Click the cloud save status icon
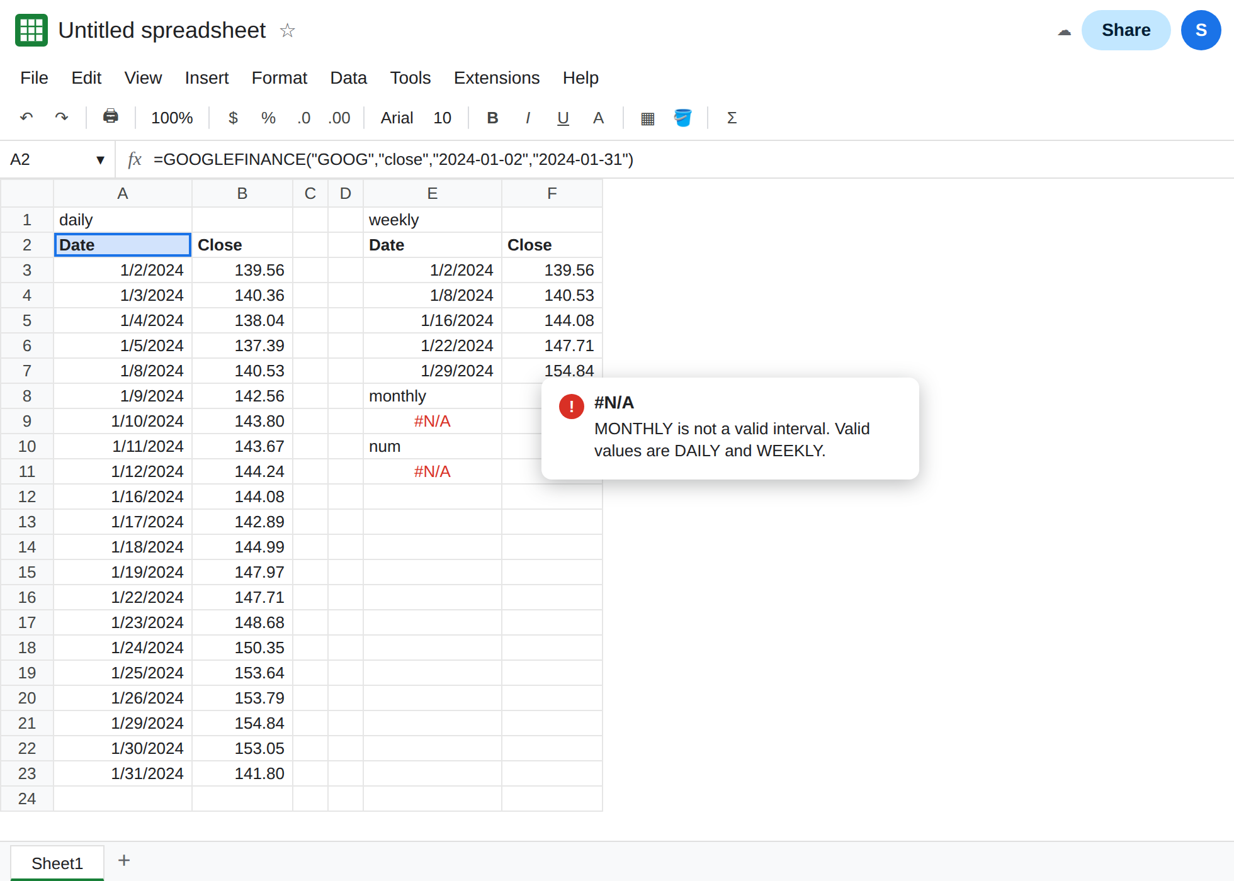This screenshot has width=1234, height=881. click(x=1064, y=31)
